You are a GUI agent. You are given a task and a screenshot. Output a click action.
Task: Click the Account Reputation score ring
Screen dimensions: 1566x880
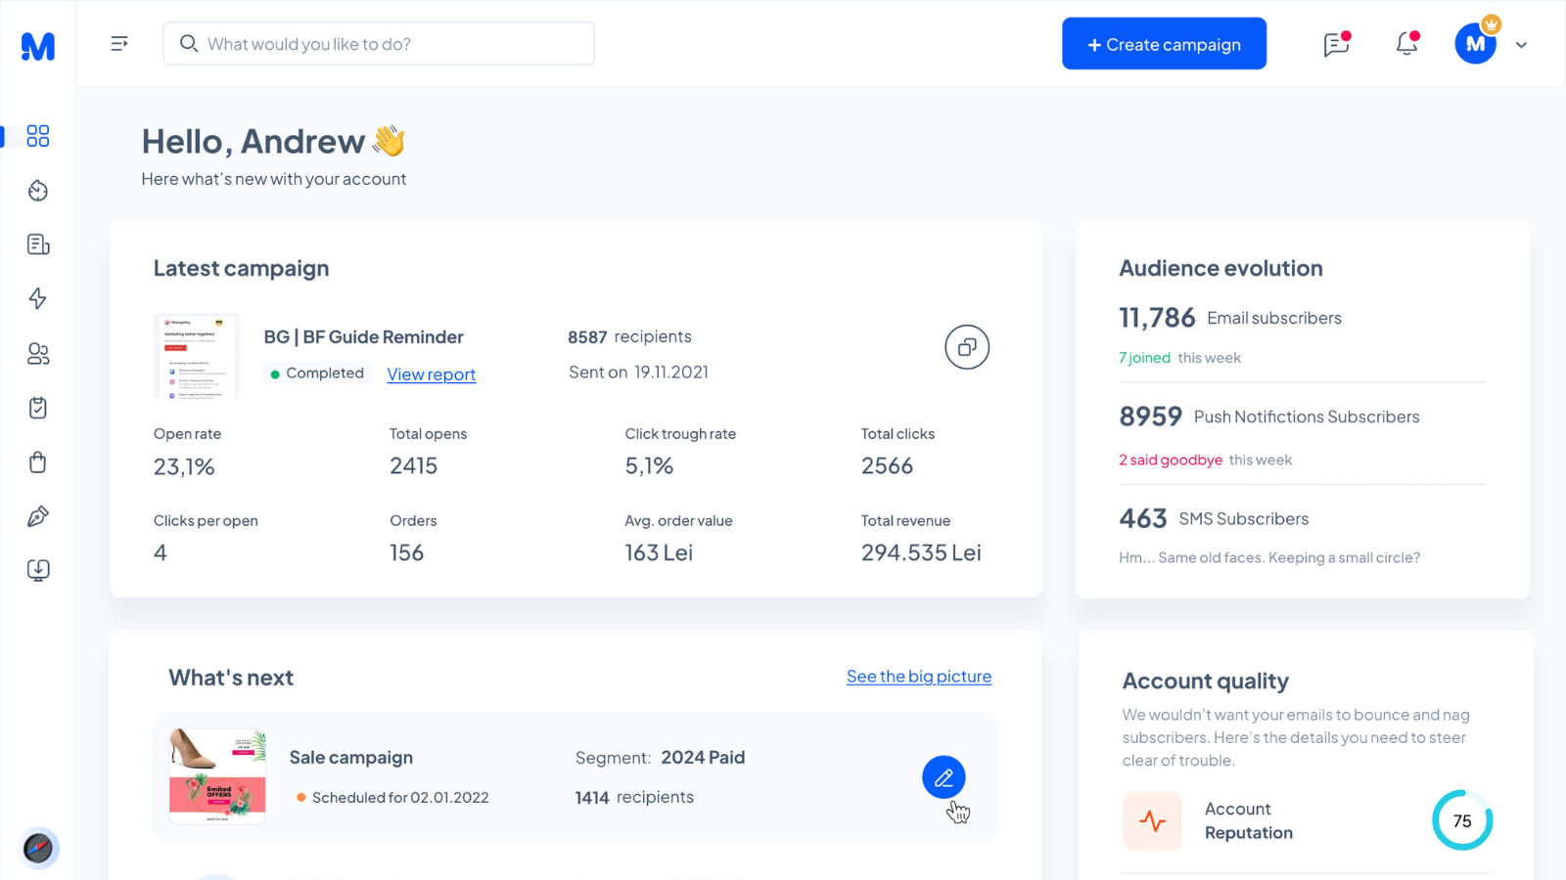pos(1462,820)
